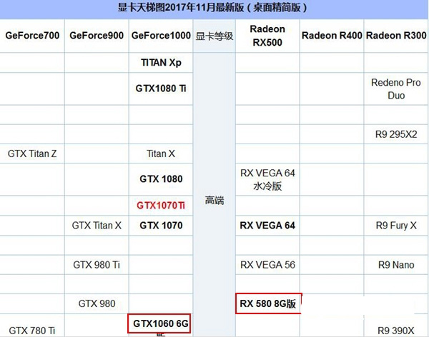Click the GeForce700 column header

(x=32, y=36)
